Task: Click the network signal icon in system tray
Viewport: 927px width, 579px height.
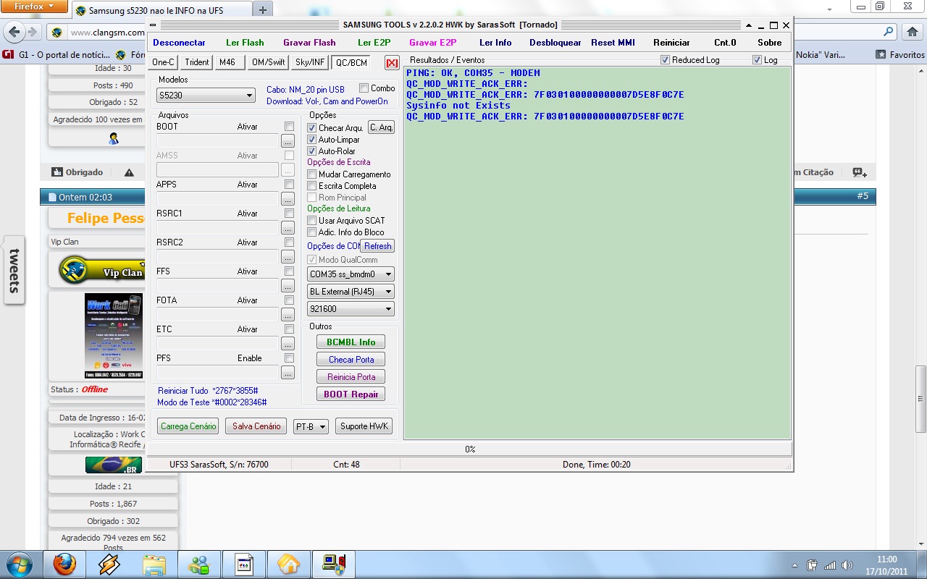Action: pos(830,565)
